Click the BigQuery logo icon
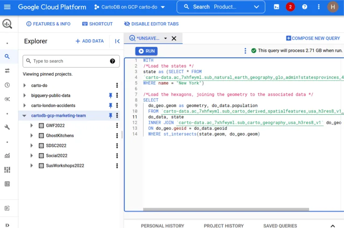 [x=7, y=24]
